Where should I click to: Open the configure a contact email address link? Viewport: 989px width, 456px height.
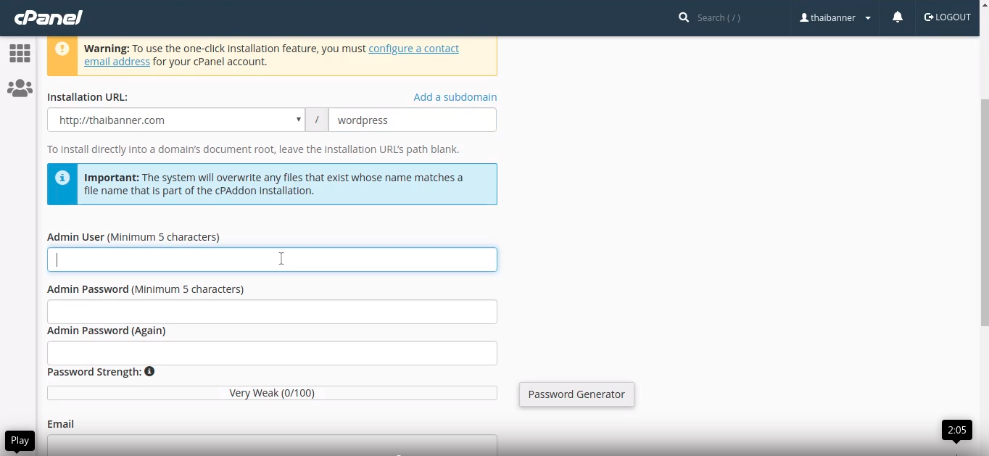(x=413, y=49)
